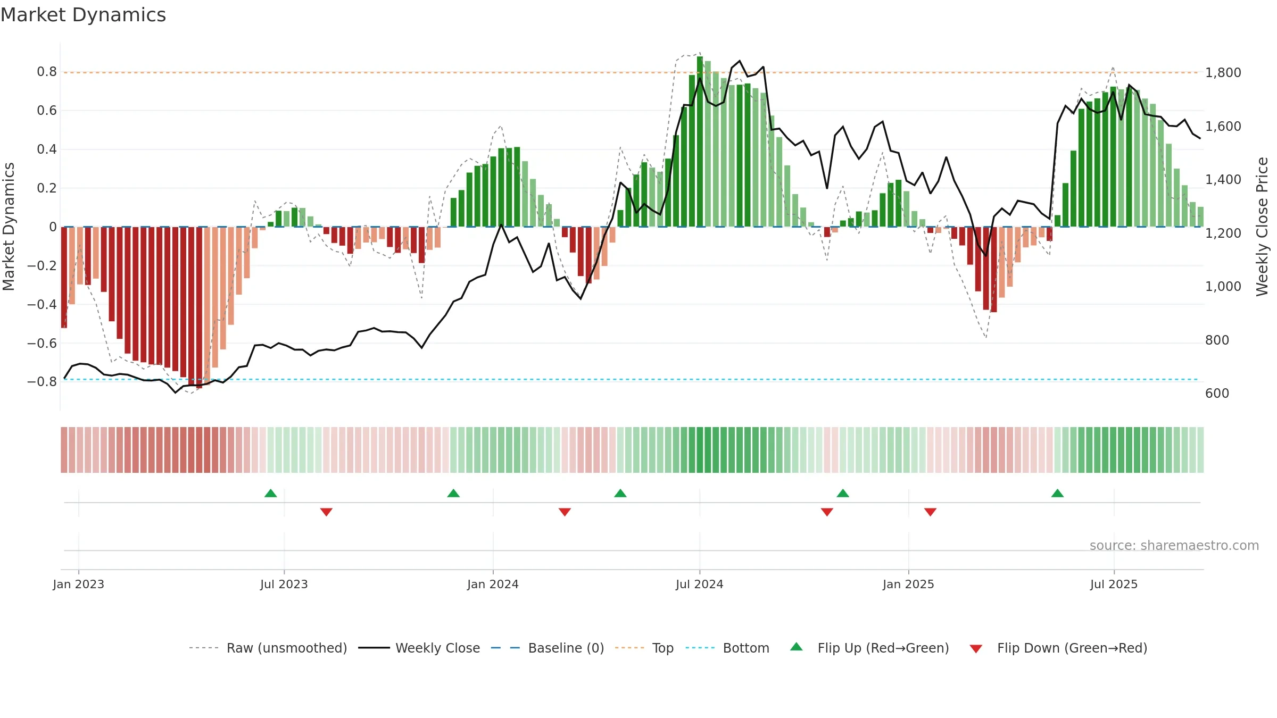This screenshot has width=1277, height=718.
Task: Click the Weekly Close Price axis title
Action: (1263, 227)
